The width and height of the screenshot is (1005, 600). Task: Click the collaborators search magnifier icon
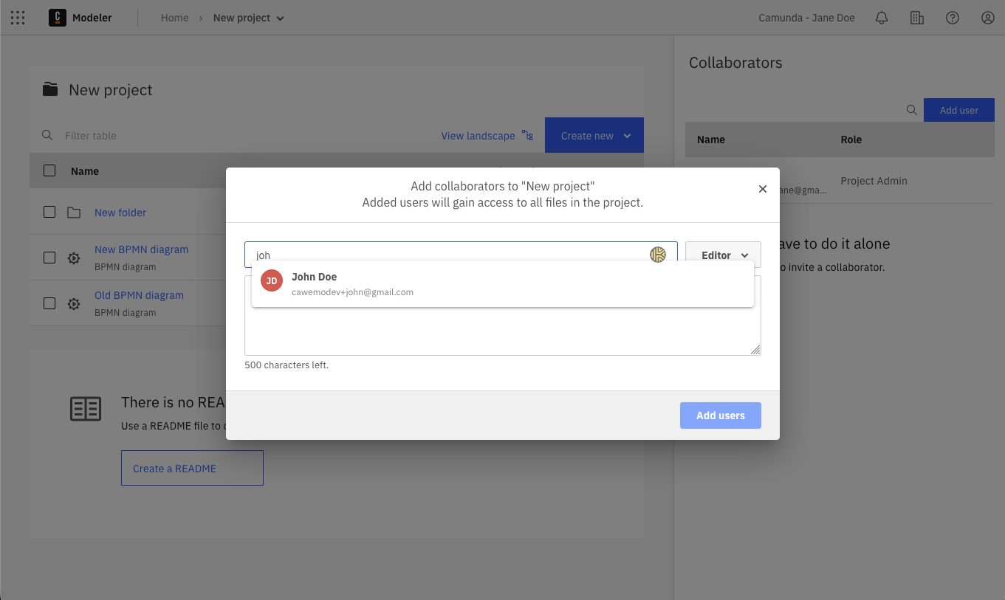(912, 110)
